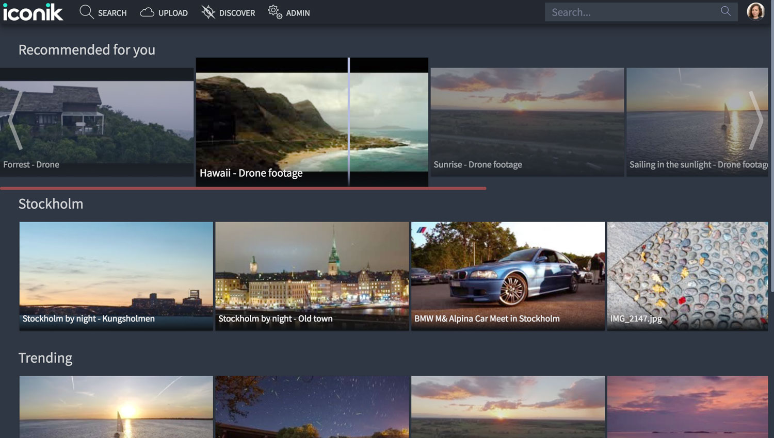Advance carousel with the right arrow
The height and width of the screenshot is (438, 774).
click(756, 121)
